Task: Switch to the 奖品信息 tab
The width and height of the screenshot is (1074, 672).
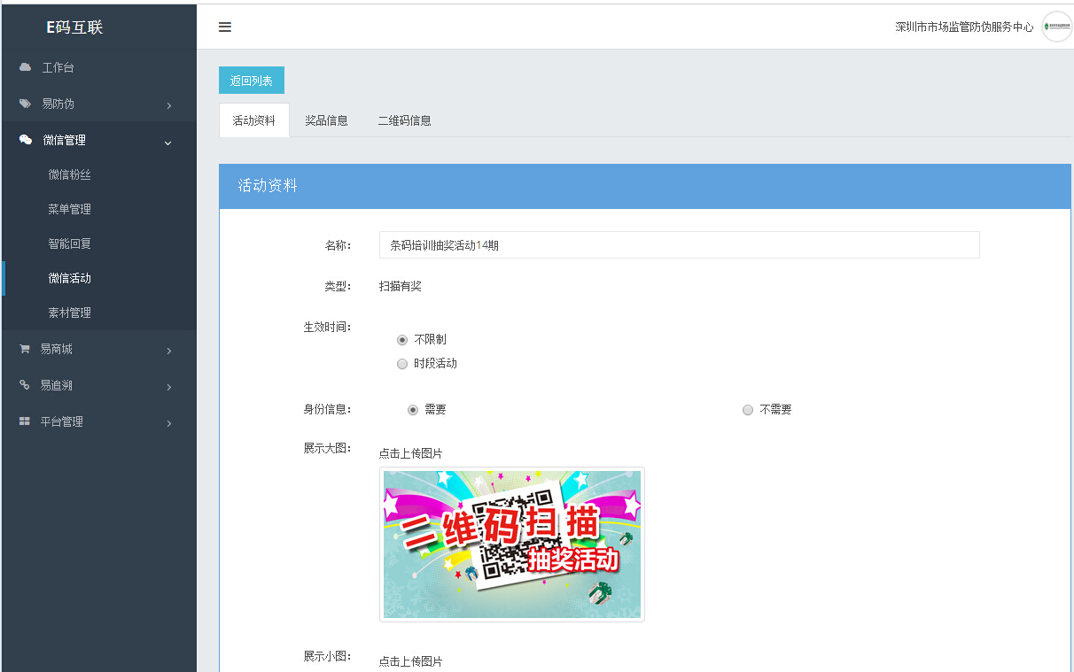Action: 326,120
